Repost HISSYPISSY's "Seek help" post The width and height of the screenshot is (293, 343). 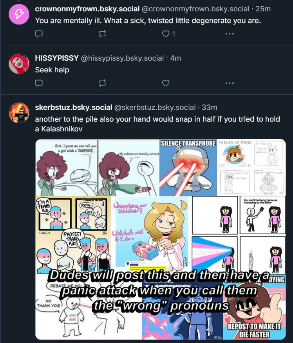[102, 83]
